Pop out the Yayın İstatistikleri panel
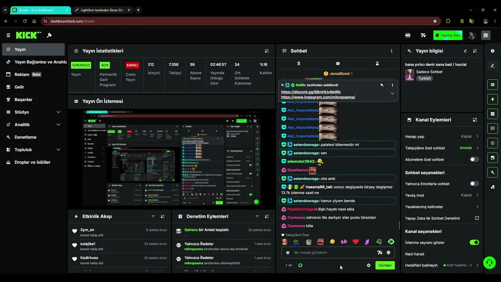Screen dimensions: 501x282 tap(267, 51)
